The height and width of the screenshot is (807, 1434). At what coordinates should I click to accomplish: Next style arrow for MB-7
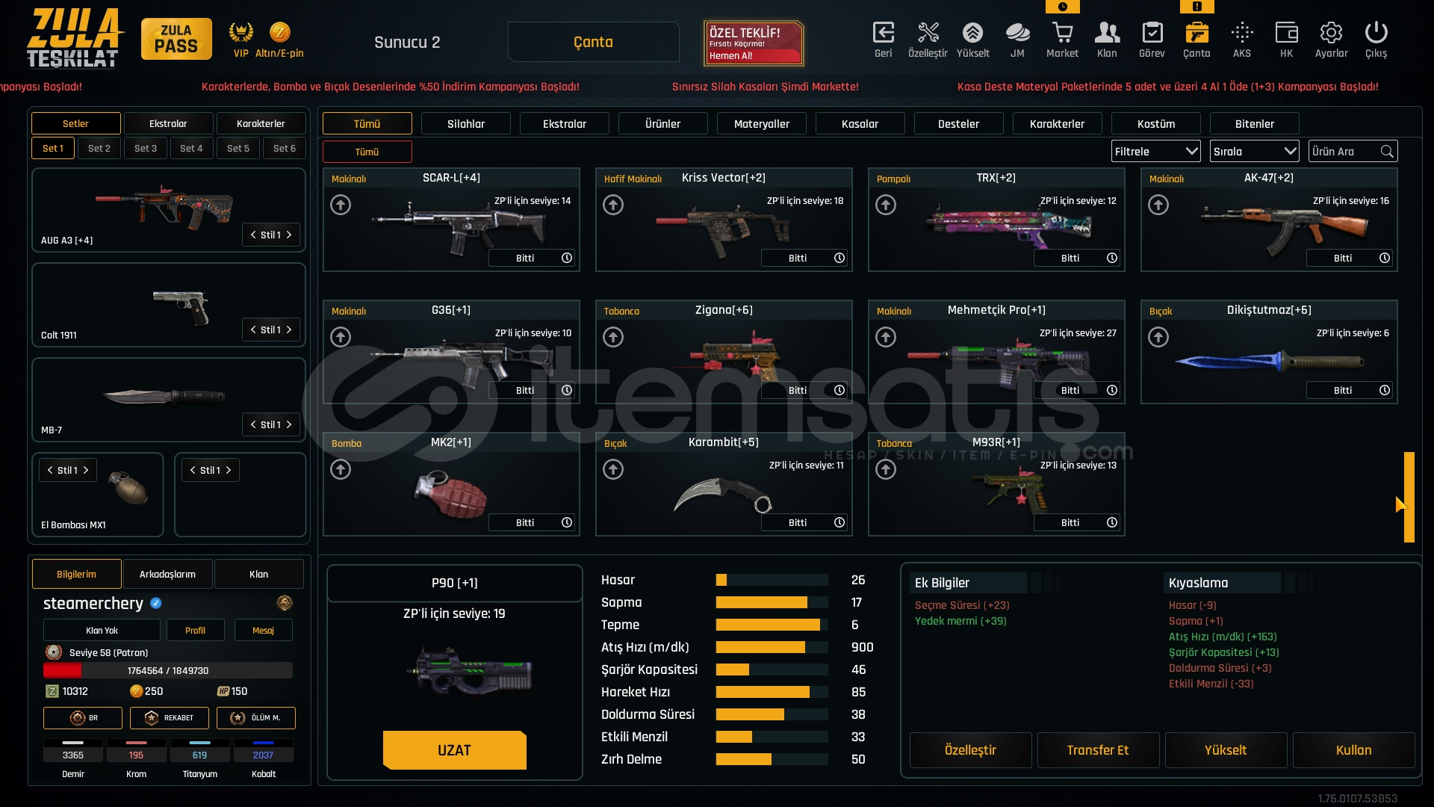[x=289, y=424]
